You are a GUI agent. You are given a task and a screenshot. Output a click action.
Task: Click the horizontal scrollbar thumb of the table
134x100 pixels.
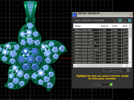pos(99,66)
